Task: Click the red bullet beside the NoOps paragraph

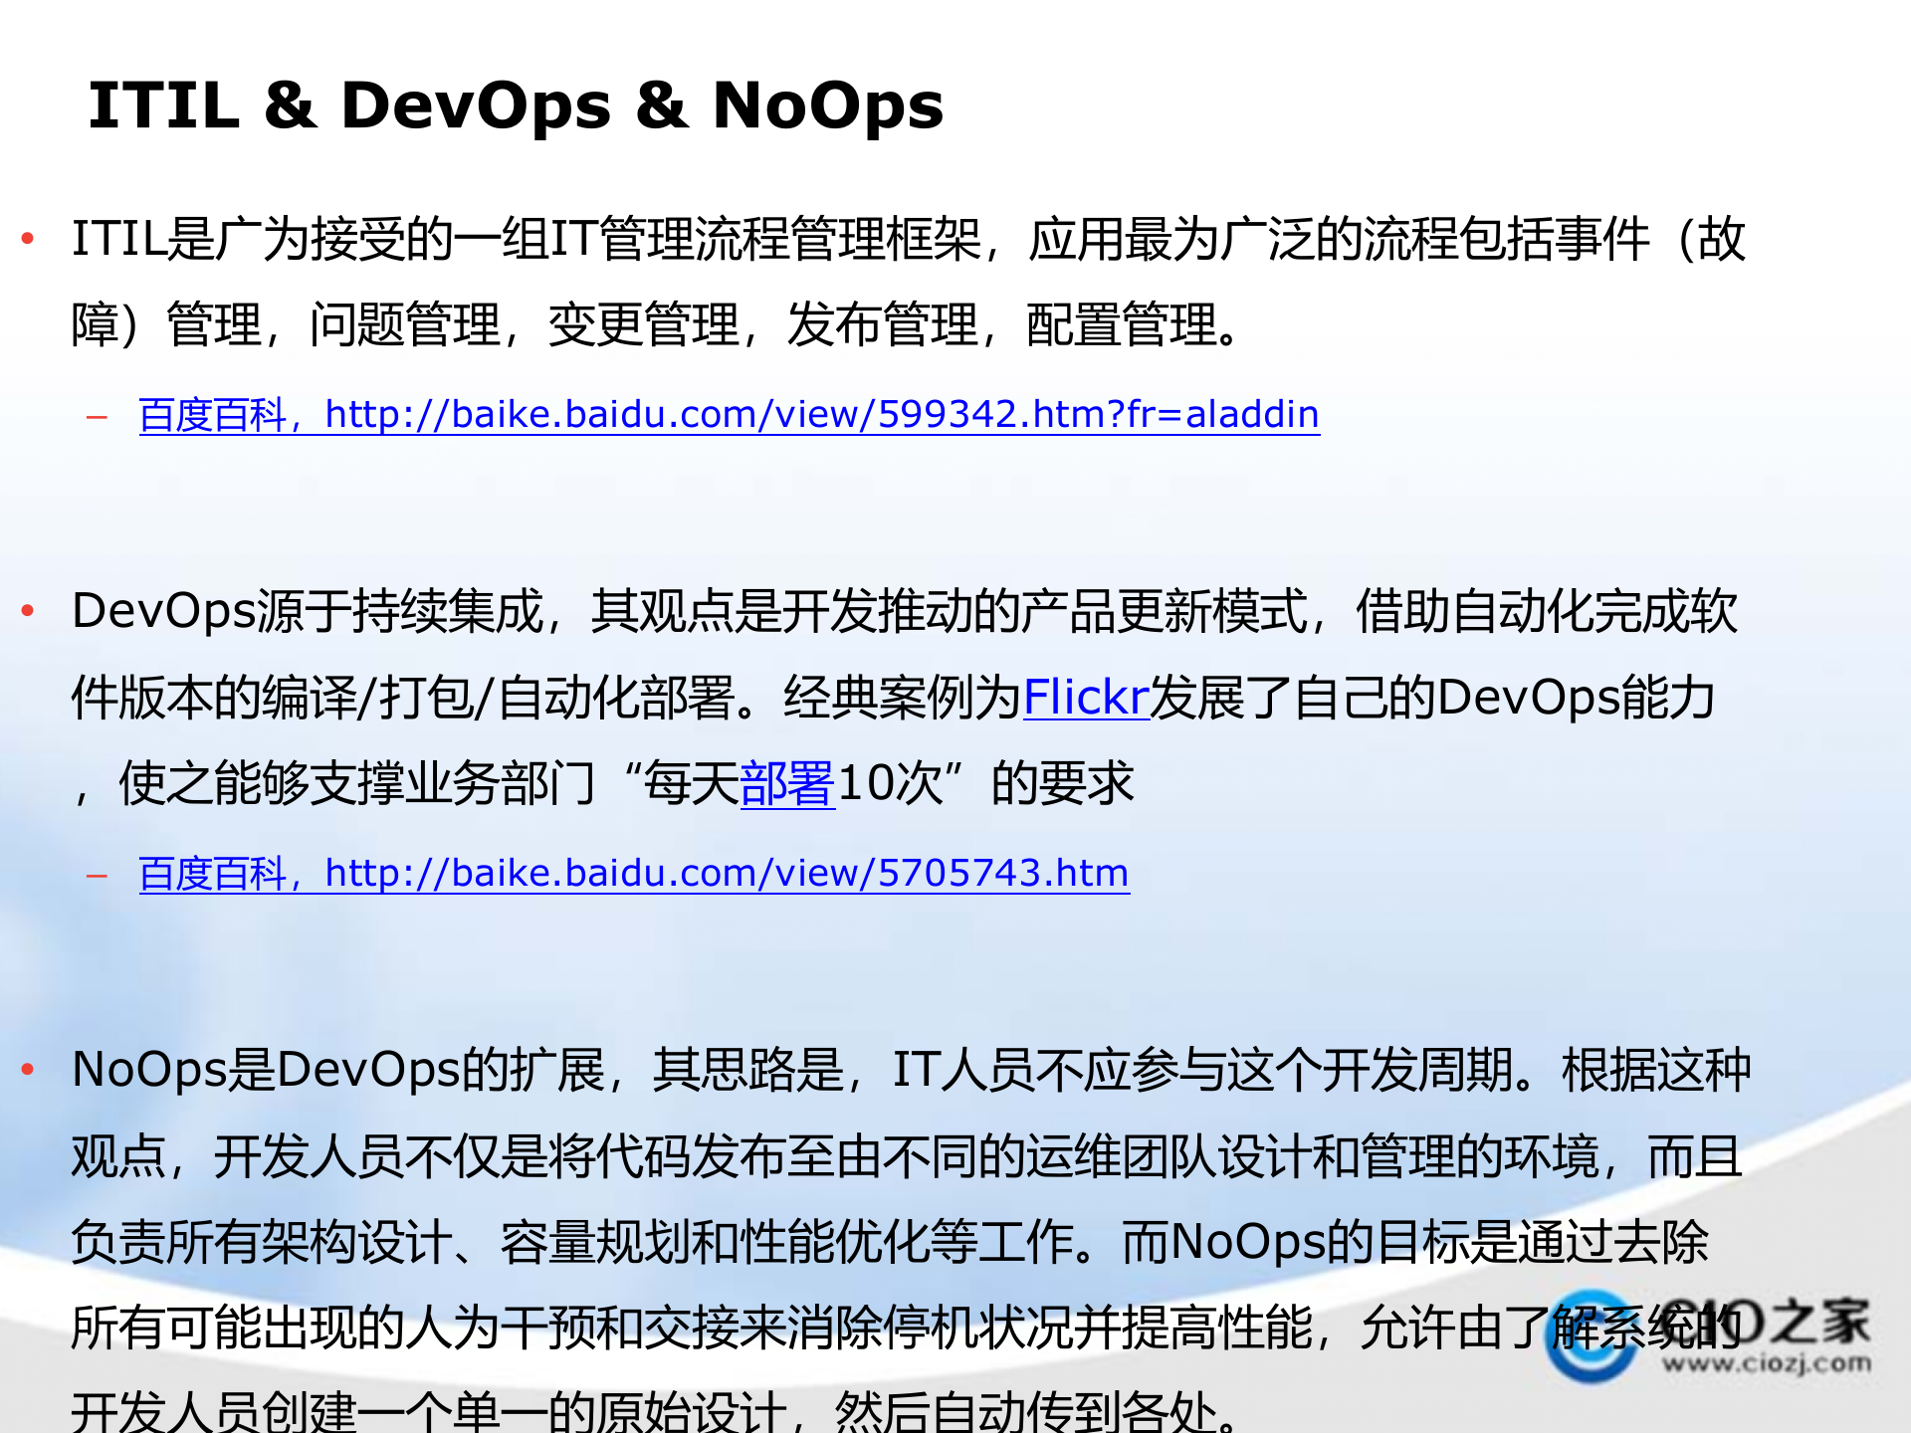Action: (28, 1070)
